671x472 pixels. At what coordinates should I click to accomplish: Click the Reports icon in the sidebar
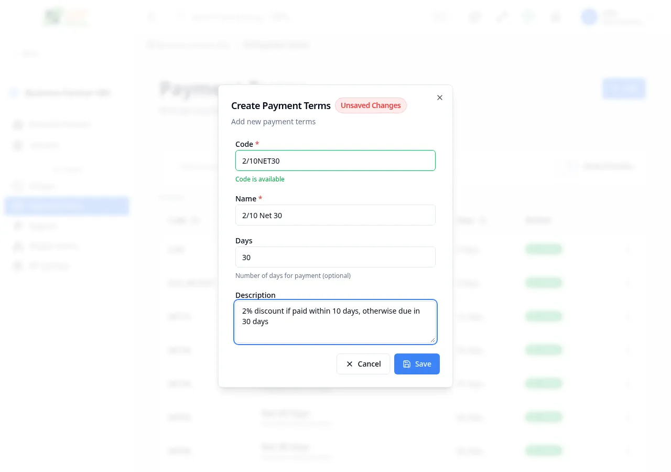(18, 226)
